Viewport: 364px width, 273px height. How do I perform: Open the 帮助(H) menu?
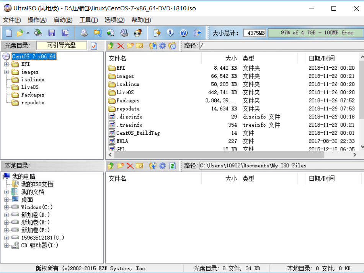click(141, 20)
